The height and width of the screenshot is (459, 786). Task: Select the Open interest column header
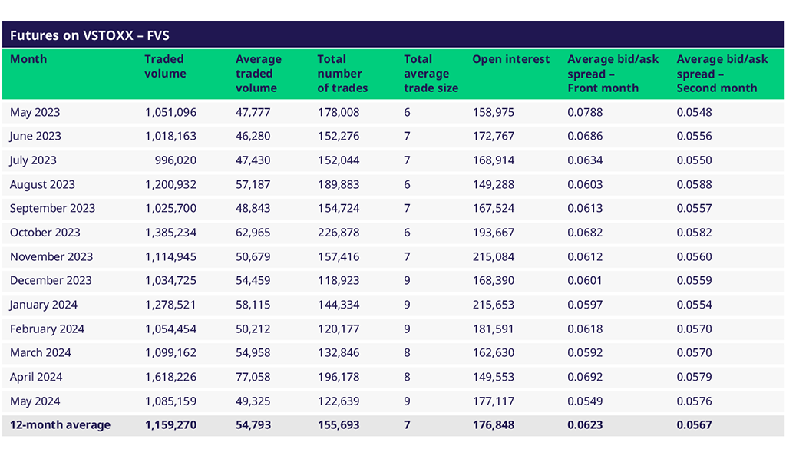[x=510, y=59]
